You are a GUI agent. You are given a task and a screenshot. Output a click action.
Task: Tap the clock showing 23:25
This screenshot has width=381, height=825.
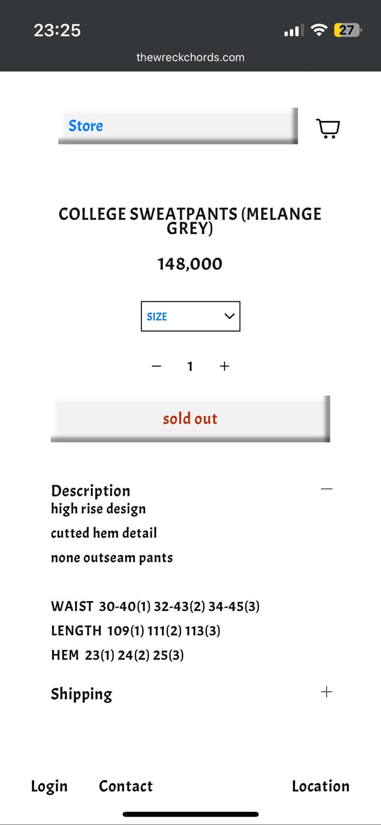(x=57, y=30)
